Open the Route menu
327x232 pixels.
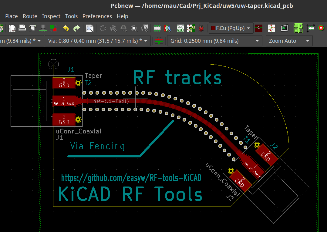coord(30,16)
